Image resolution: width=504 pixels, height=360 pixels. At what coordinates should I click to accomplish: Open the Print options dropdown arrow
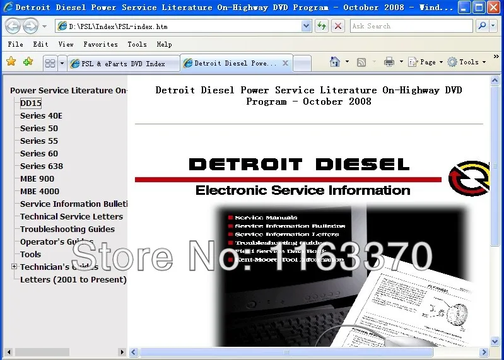[401, 62]
